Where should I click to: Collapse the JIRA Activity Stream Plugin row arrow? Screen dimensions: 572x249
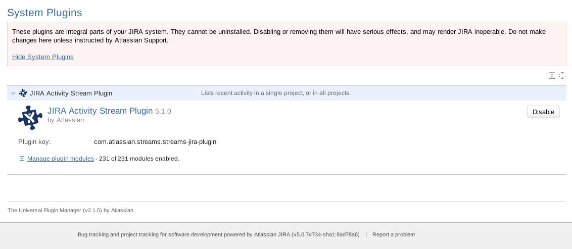[13, 94]
